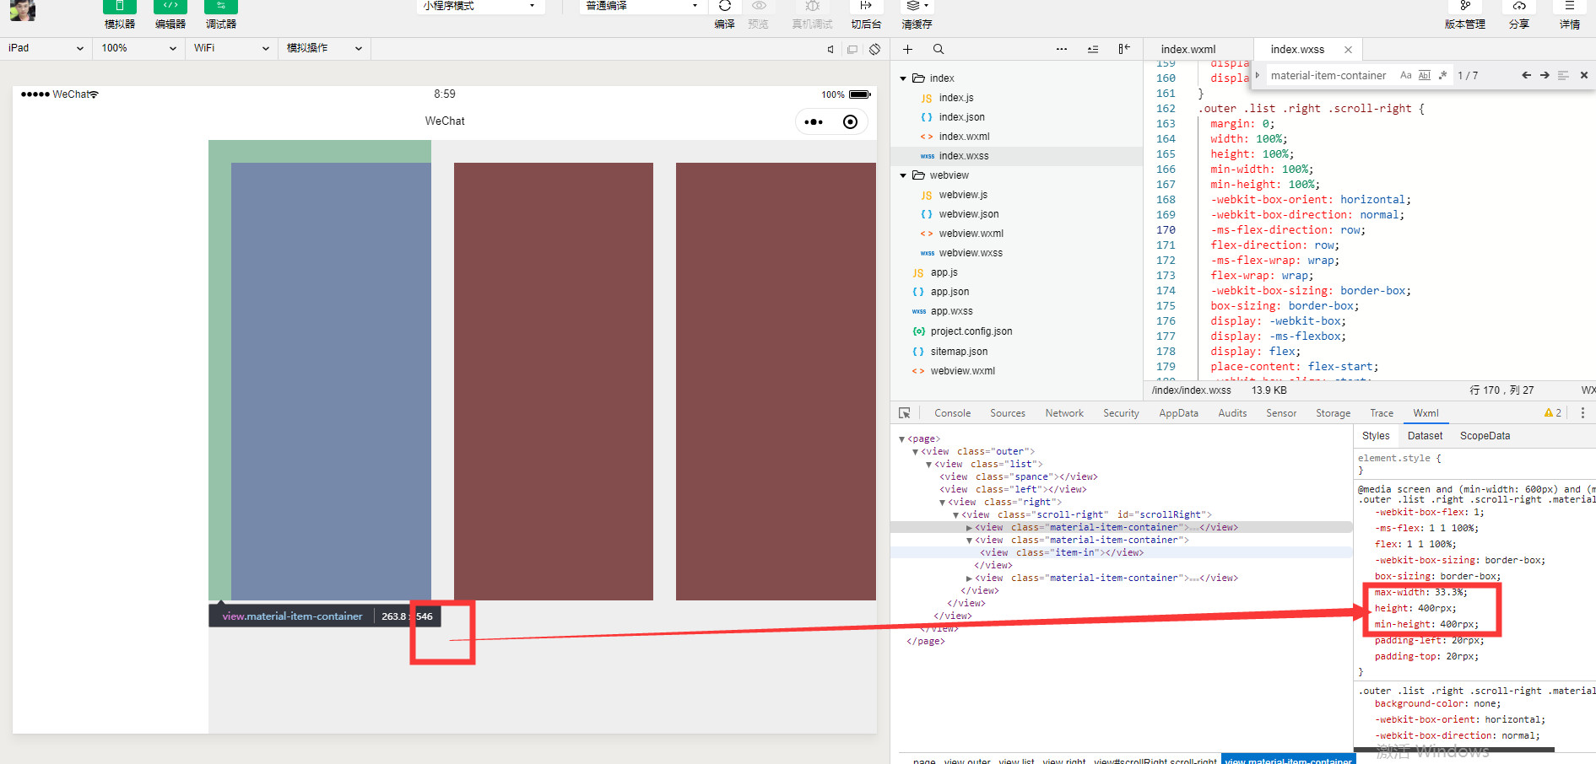
Task: Switch to the Console tab
Action: 952,413
